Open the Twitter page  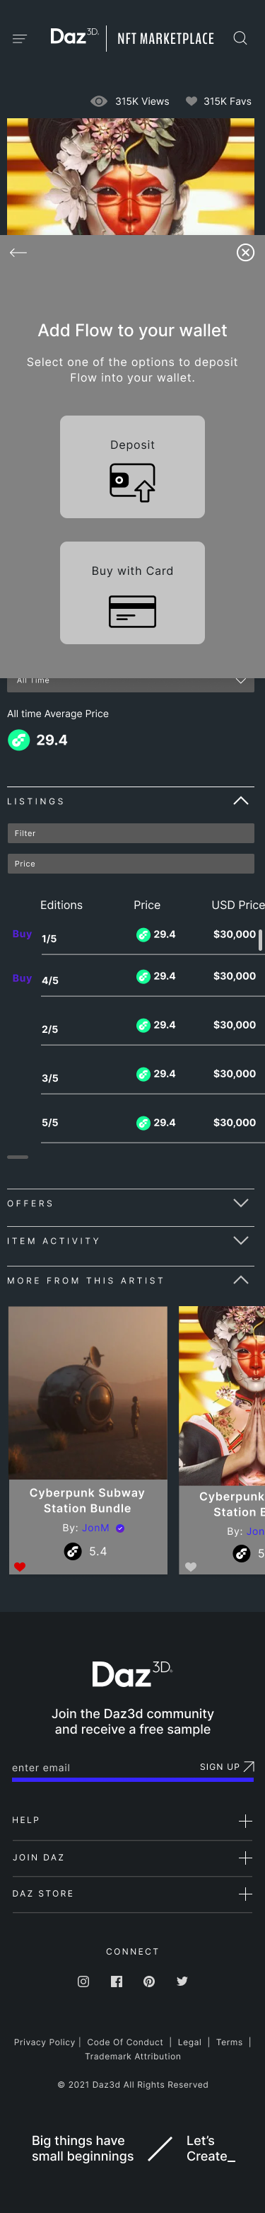point(182,1981)
